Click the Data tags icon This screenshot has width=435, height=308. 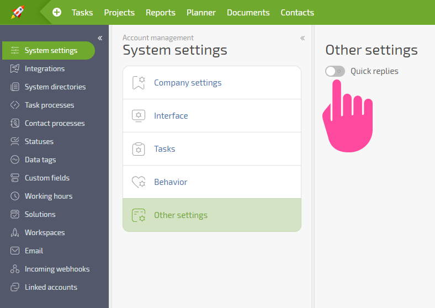15,160
